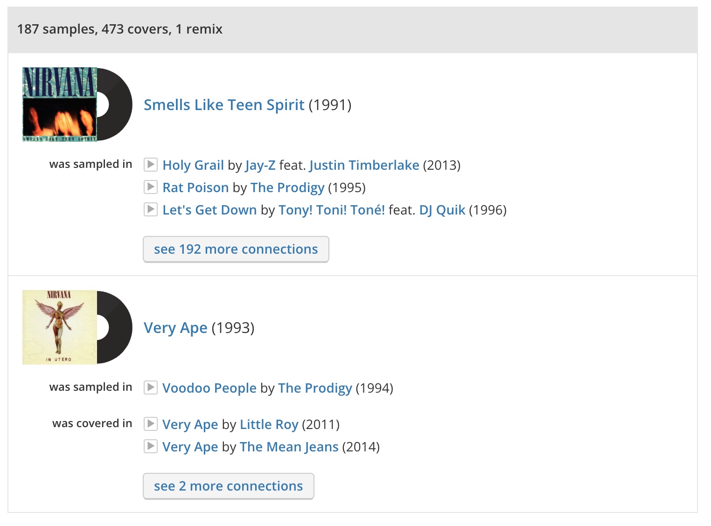Image resolution: width=711 pixels, height=526 pixels.
Task: Visit The Prodigy link beside Rat Poison
Action: 287,187
